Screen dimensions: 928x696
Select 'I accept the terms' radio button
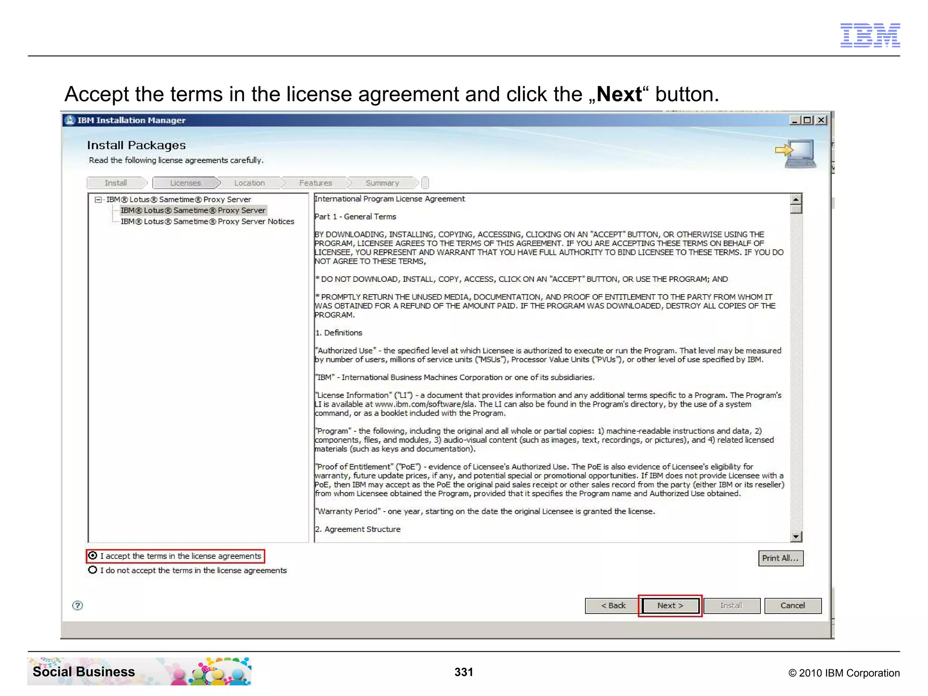pos(93,556)
